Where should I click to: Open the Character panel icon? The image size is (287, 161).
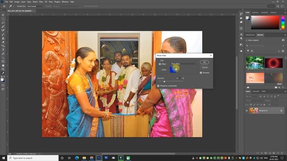[241, 34]
